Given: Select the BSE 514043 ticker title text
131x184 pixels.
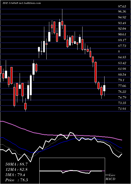Looking at the screenshot, I should (x=10, y=3).
